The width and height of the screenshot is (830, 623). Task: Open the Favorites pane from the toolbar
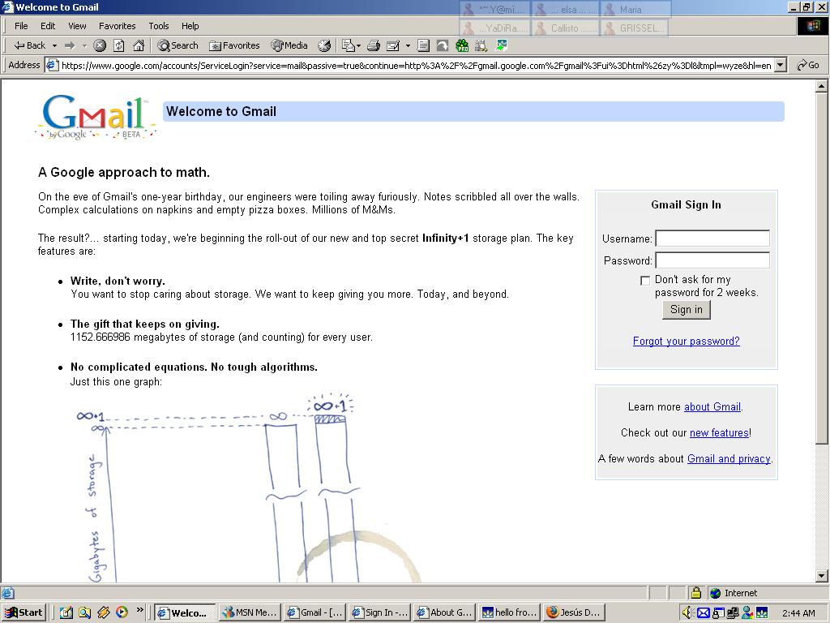coord(234,45)
